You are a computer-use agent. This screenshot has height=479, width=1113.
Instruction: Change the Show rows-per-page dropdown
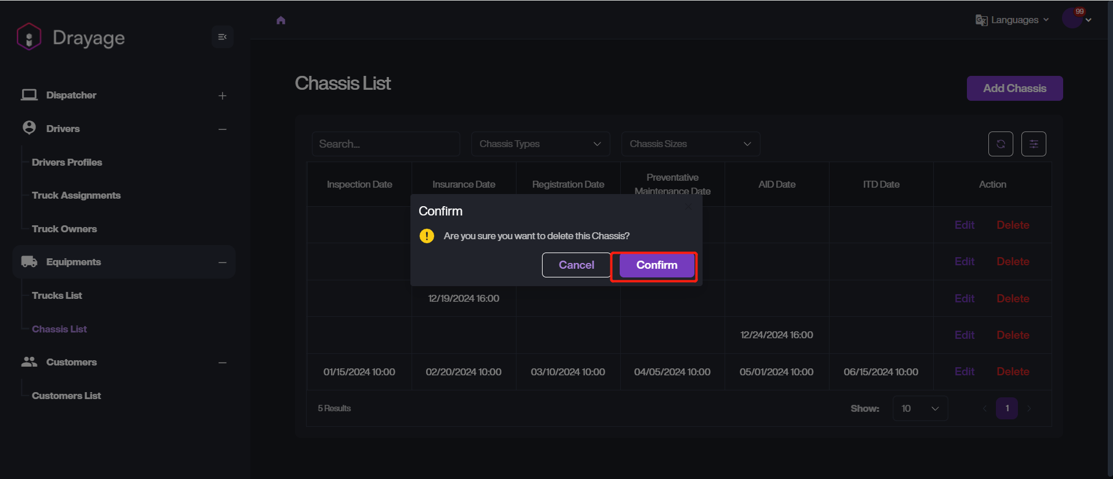click(920, 408)
